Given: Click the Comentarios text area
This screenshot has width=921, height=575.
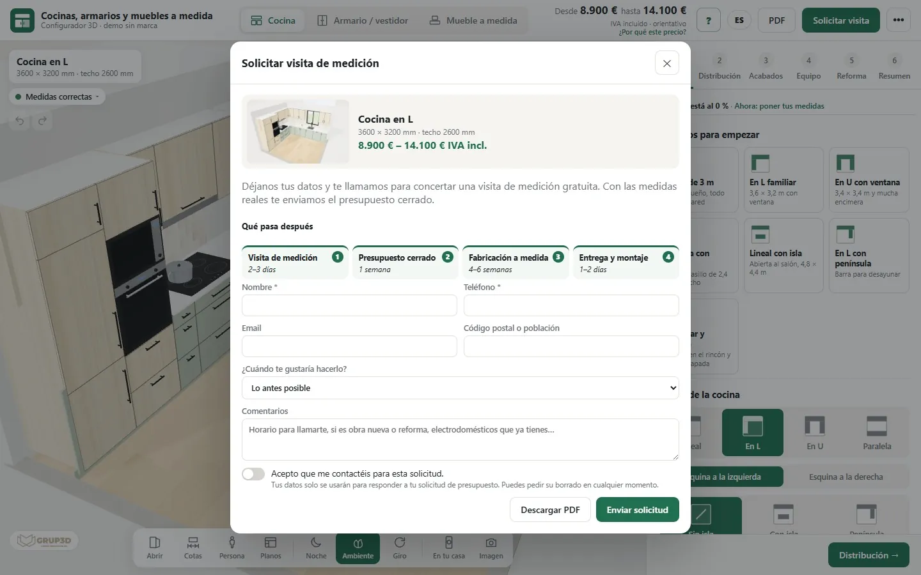Looking at the screenshot, I should (460, 440).
